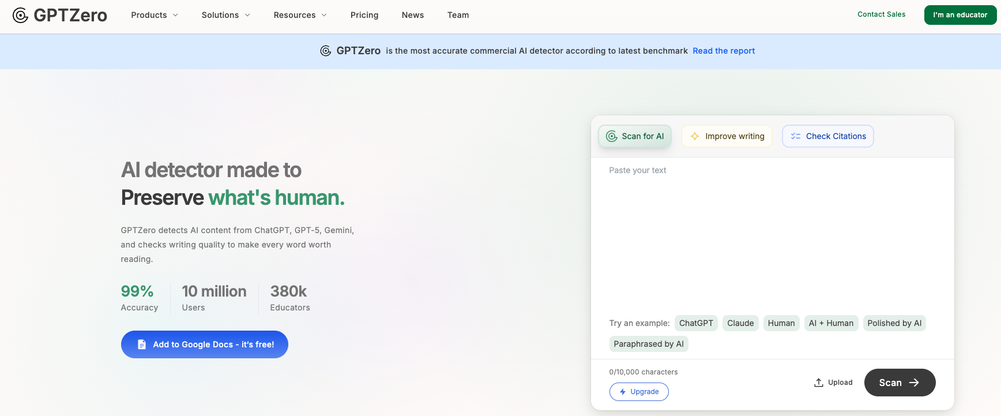The width and height of the screenshot is (1001, 416).
Task: Click the arrow icon on Scan button
Action: point(914,383)
